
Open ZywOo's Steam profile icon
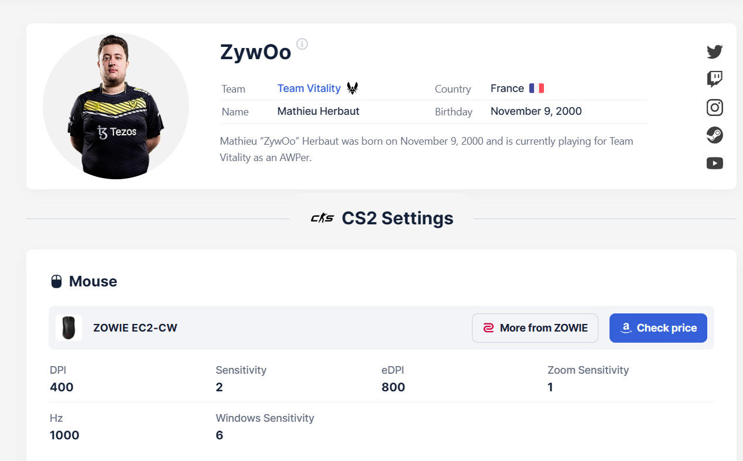coord(714,135)
